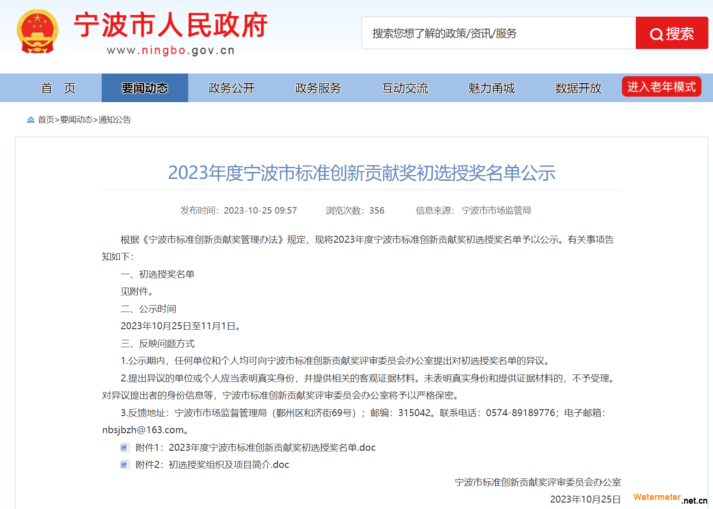Click the www.ningbo.gov.cn URL text
This screenshot has width=713, height=509.
click(171, 50)
